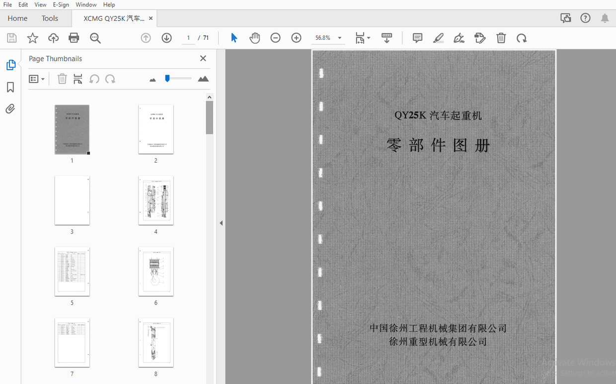This screenshot has height=384, width=616.
Task: Toggle the Page Thumbnails panel visibility
Action: (x=10, y=65)
